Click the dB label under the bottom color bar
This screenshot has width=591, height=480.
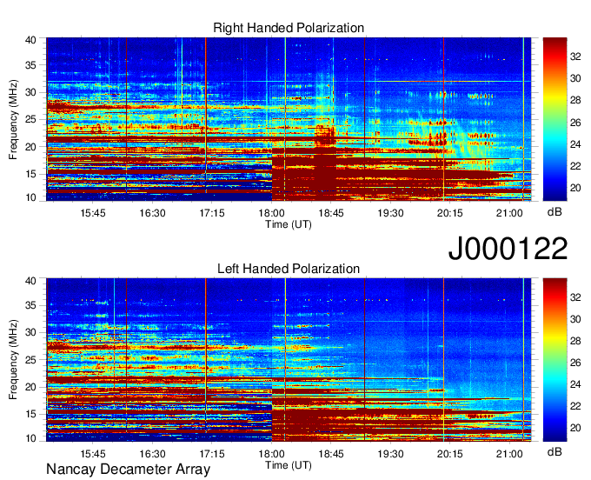pos(554,451)
